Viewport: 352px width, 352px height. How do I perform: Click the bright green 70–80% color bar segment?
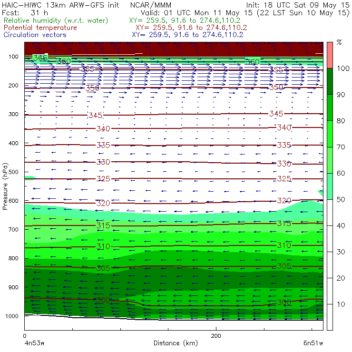point(330,134)
